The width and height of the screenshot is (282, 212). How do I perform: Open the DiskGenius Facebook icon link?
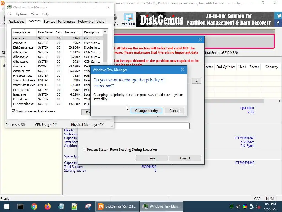[278, 23]
